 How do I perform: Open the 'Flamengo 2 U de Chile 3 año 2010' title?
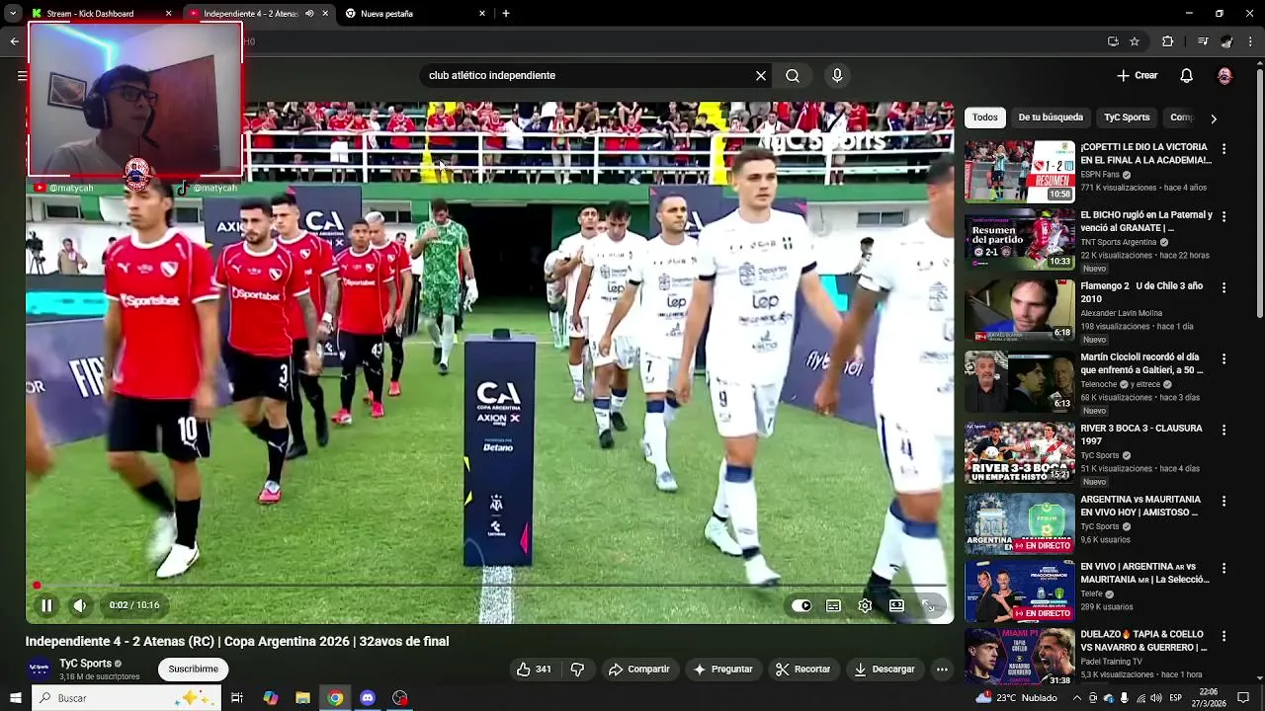click(x=1141, y=292)
